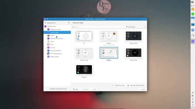Open the All Themes filter dropdown

click(136, 27)
